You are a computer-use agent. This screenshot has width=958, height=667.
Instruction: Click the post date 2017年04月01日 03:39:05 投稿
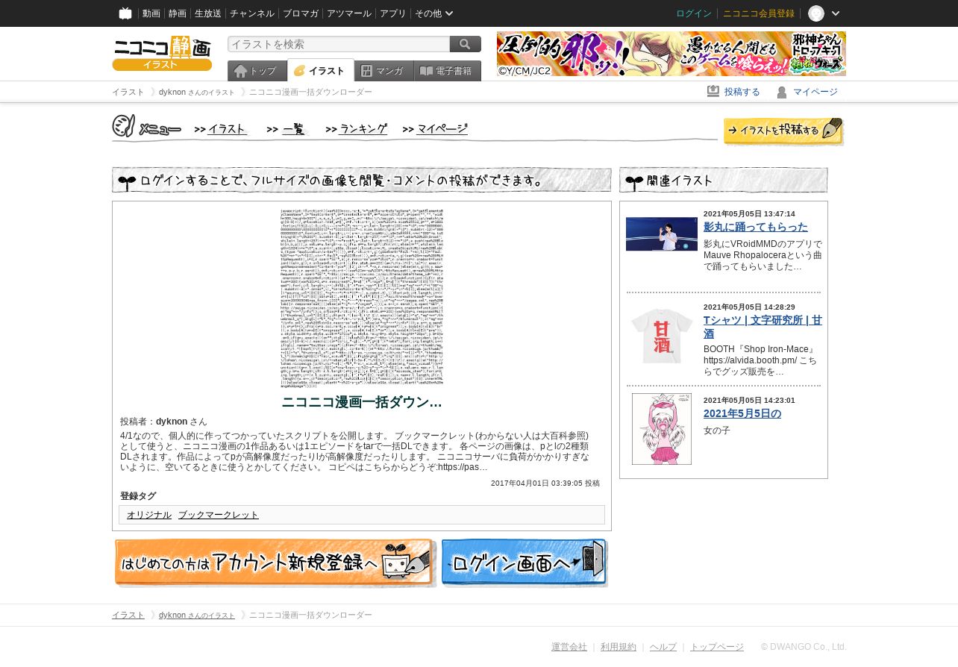point(545,483)
